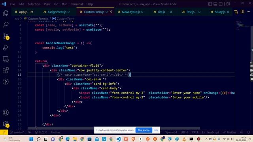
Task: Open the Manage gear icon
Action: point(6,124)
